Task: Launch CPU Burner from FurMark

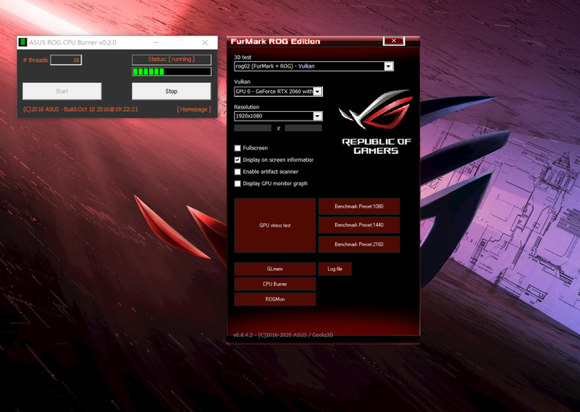Action: (275, 284)
